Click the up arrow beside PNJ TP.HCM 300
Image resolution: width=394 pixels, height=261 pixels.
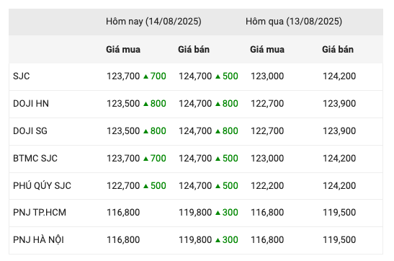(x=218, y=213)
